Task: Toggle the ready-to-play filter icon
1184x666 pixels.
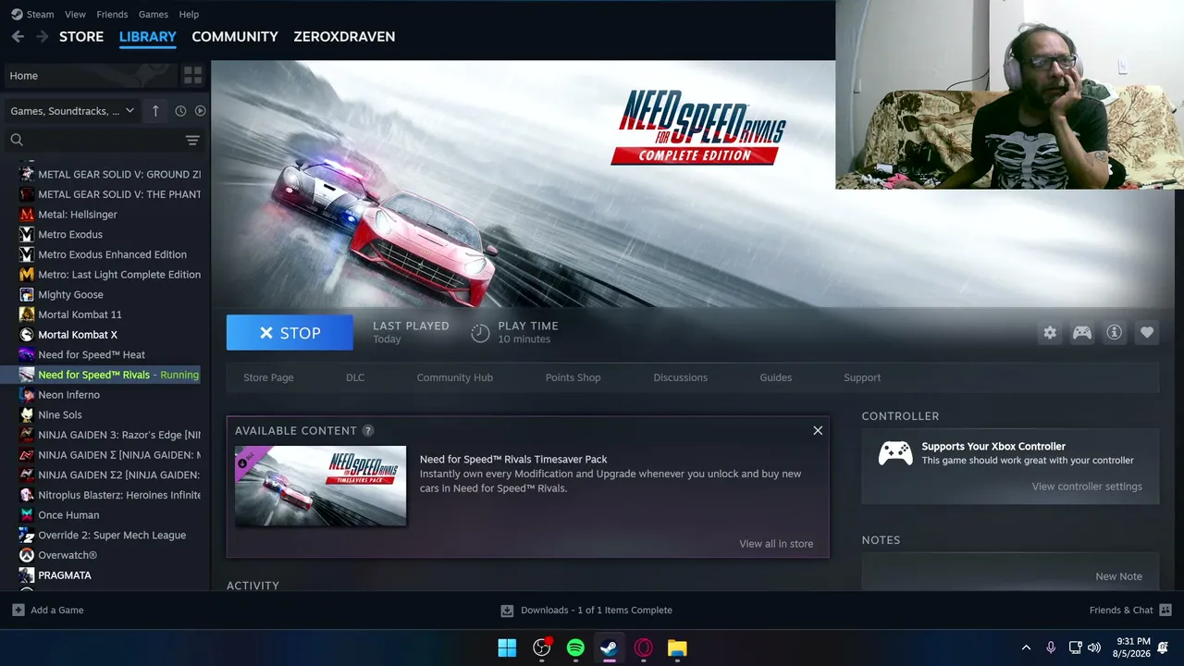Action: tap(200, 111)
